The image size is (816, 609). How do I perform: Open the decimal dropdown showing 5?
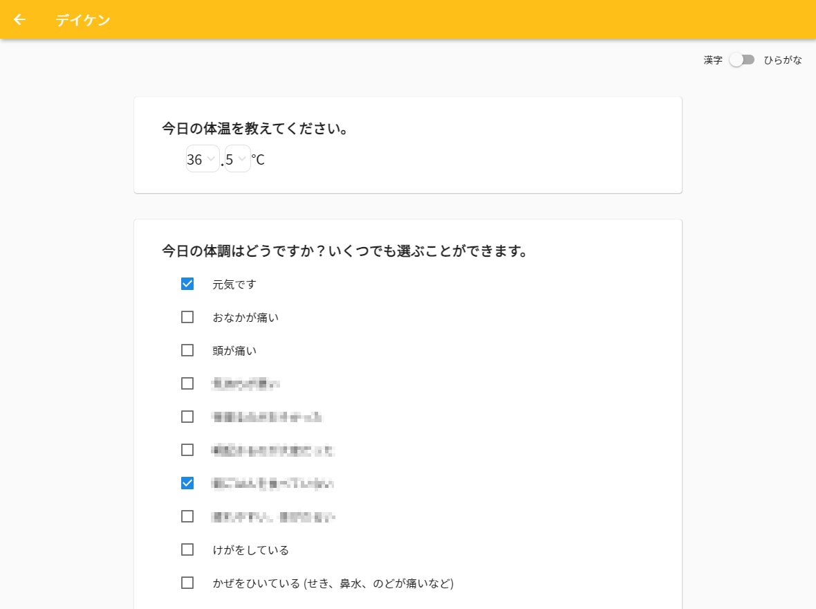click(237, 159)
